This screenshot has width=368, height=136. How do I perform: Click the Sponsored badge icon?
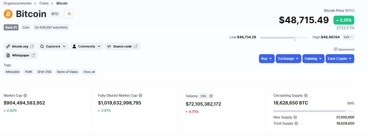[x=335, y=49]
